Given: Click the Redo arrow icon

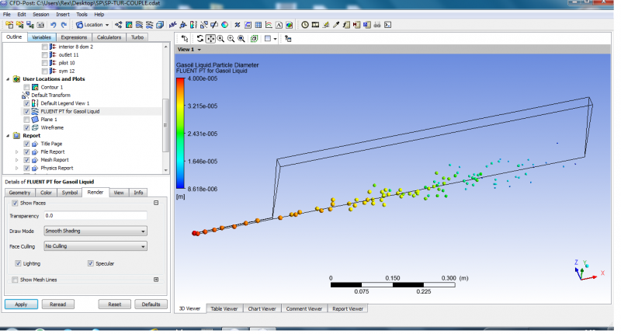Looking at the screenshot, I should tap(64, 25).
